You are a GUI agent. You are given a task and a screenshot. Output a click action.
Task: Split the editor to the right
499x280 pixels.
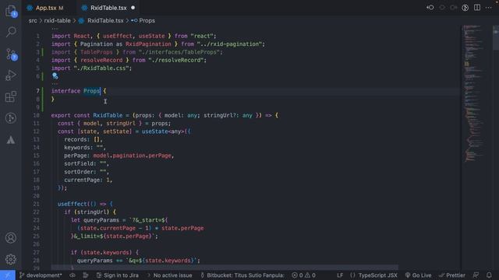click(x=476, y=8)
